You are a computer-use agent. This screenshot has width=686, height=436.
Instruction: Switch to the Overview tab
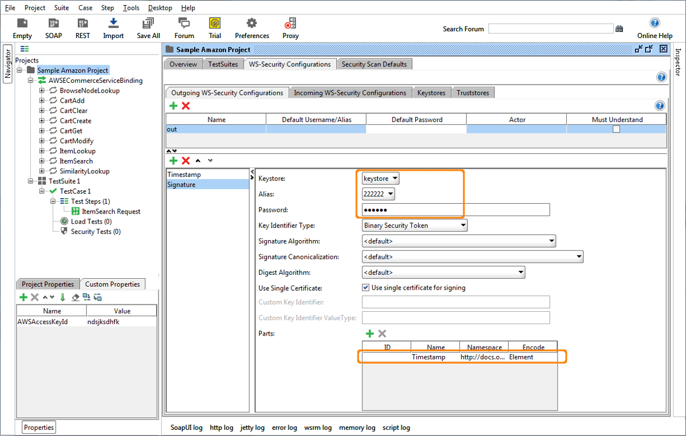[183, 64]
